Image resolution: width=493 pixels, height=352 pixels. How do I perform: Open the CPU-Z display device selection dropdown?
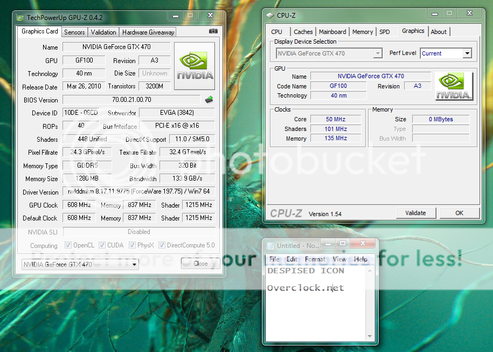click(x=329, y=53)
